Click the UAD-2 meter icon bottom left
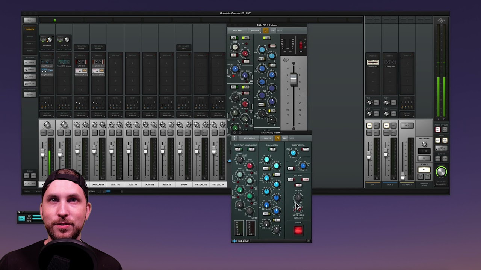481x270 pixels. pyautogui.click(x=22, y=219)
